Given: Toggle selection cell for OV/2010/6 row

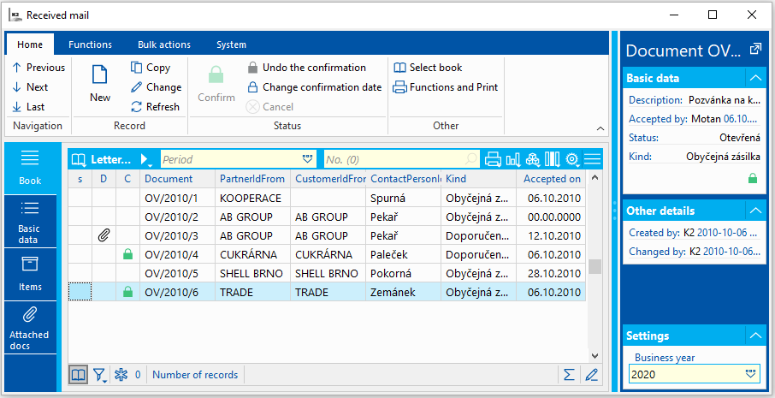Looking at the screenshot, I should [80, 292].
